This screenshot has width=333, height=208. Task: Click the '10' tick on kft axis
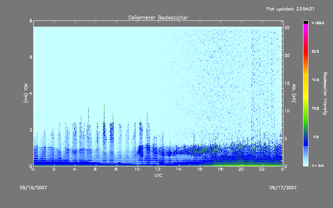[287, 111]
